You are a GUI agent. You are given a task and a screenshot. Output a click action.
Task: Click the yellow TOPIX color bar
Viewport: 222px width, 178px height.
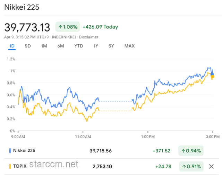point(10,167)
